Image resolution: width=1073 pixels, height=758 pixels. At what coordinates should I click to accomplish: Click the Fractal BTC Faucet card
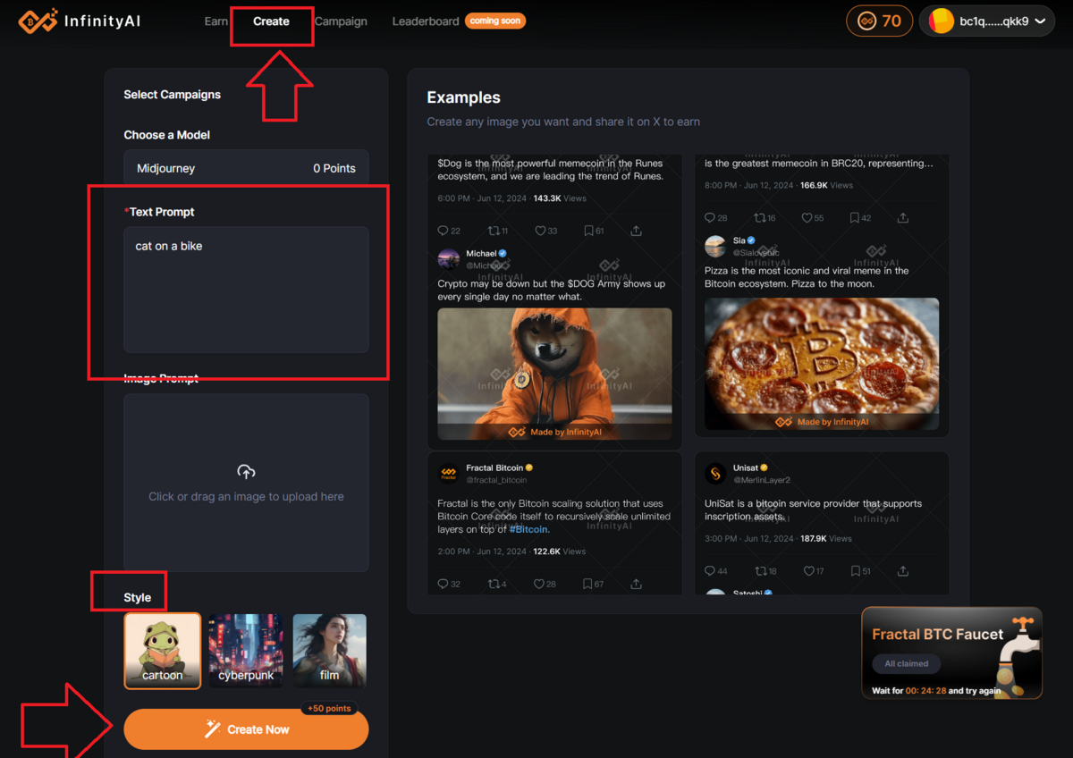(x=951, y=653)
